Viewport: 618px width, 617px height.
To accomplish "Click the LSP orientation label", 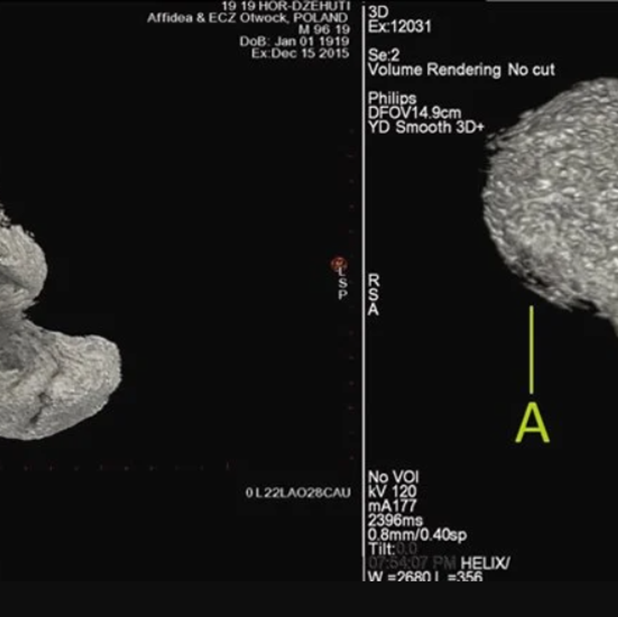I will coord(343,284).
